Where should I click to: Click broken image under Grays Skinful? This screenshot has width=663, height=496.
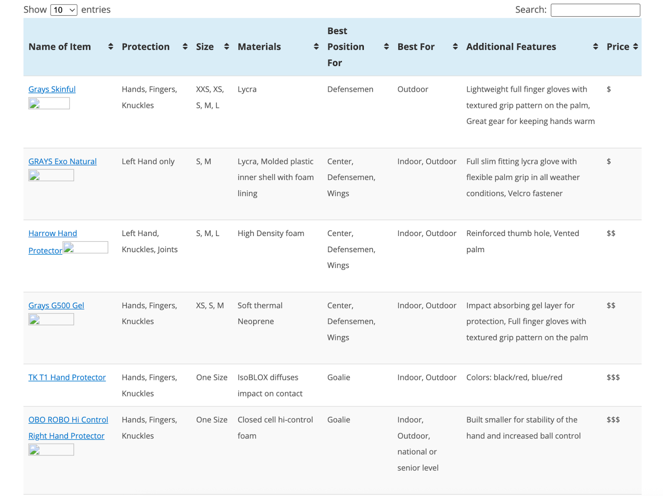(x=49, y=104)
